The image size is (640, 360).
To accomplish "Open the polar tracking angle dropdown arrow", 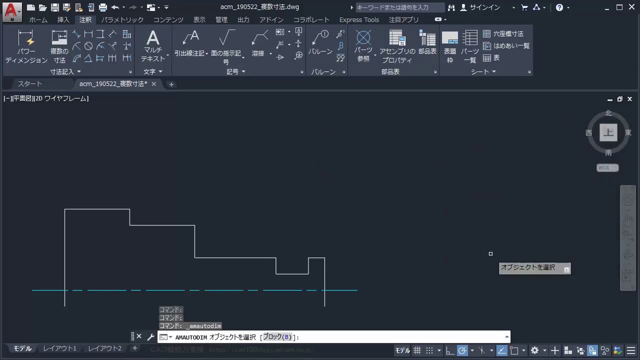I will (472, 350).
